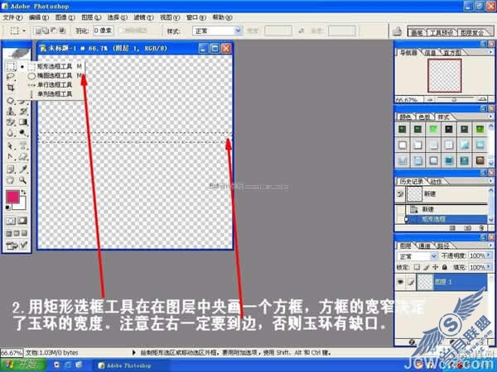The image size is (497, 372).
Task: Open the marquee tool preset picker arrow
Action: pyautogui.click(x=24, y=31)
